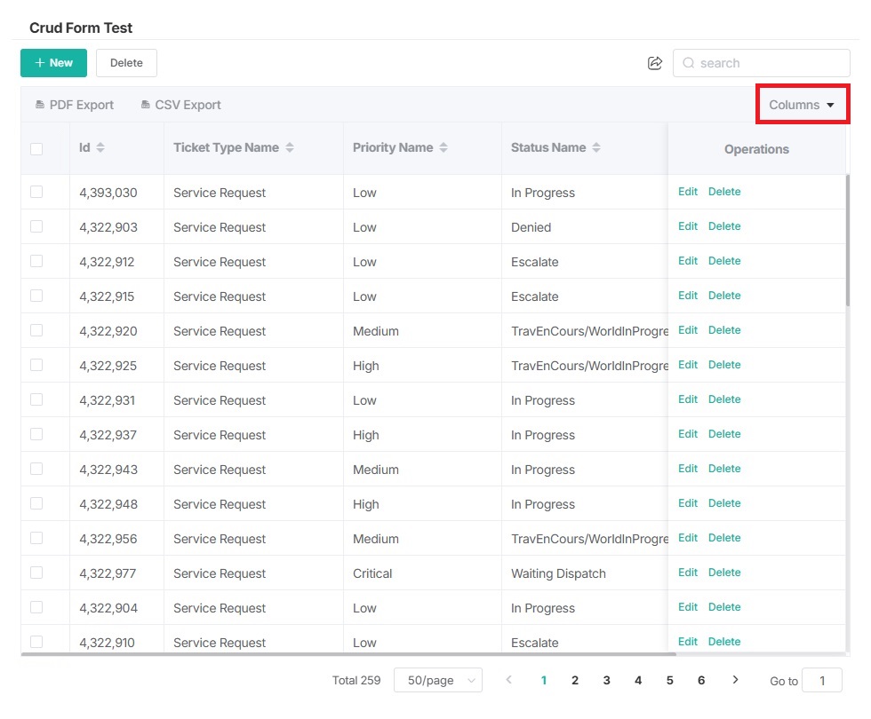871x719 pixels.
Task: Sort Id column using its sort arrows
Action: (100, 147)
